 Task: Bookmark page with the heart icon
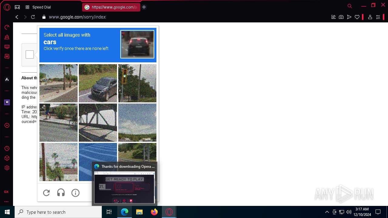(x=357, y=17)
